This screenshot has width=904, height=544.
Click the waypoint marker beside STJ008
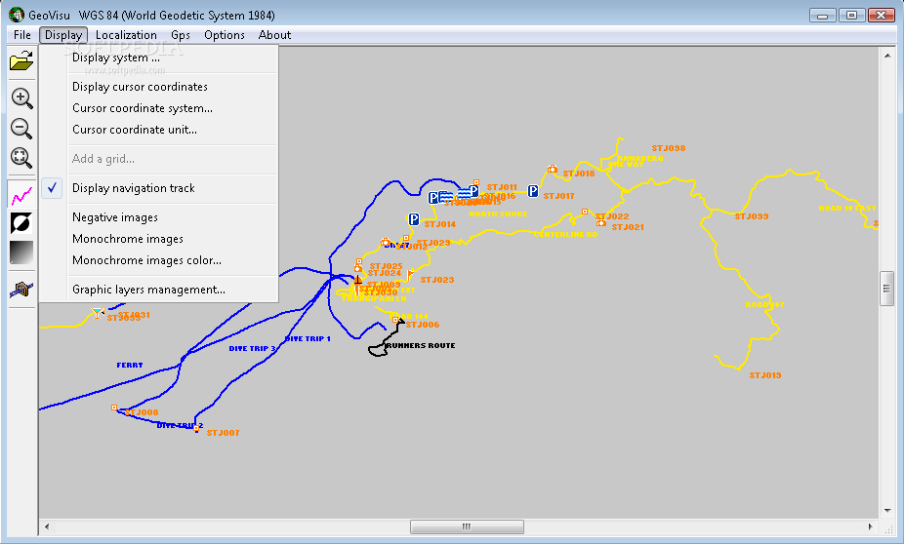[x=114, y=408]
